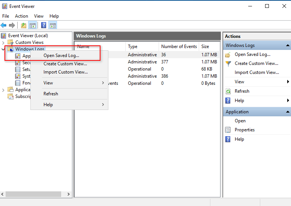
Task: Click the blue Help toolbar icon
Action: click(x=43, y=25)
